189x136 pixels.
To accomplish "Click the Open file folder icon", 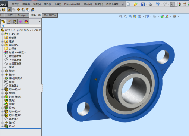I will pyautogui.click(x=135, y=4).
